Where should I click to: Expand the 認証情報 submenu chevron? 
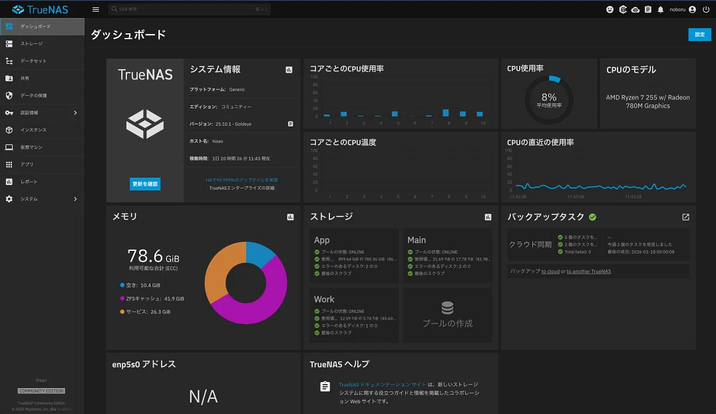tap(75, 113)
